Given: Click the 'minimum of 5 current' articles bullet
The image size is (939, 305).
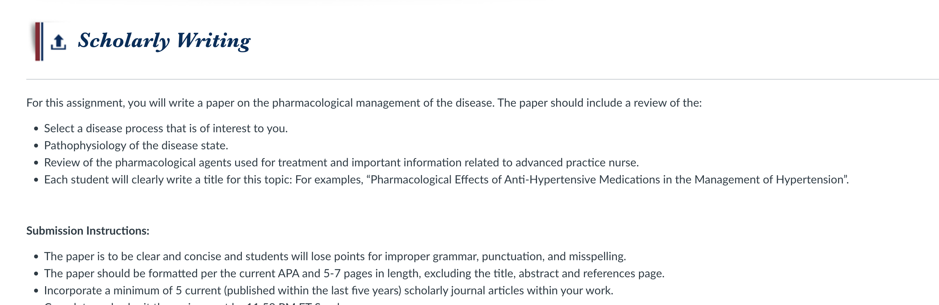Looking at the screenshot, I should (329, 290).
